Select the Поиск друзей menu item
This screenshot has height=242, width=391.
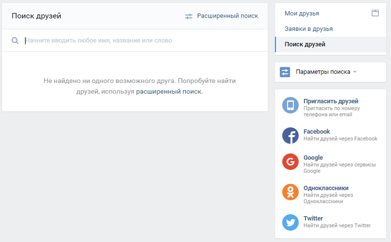(x=330, y=44)
